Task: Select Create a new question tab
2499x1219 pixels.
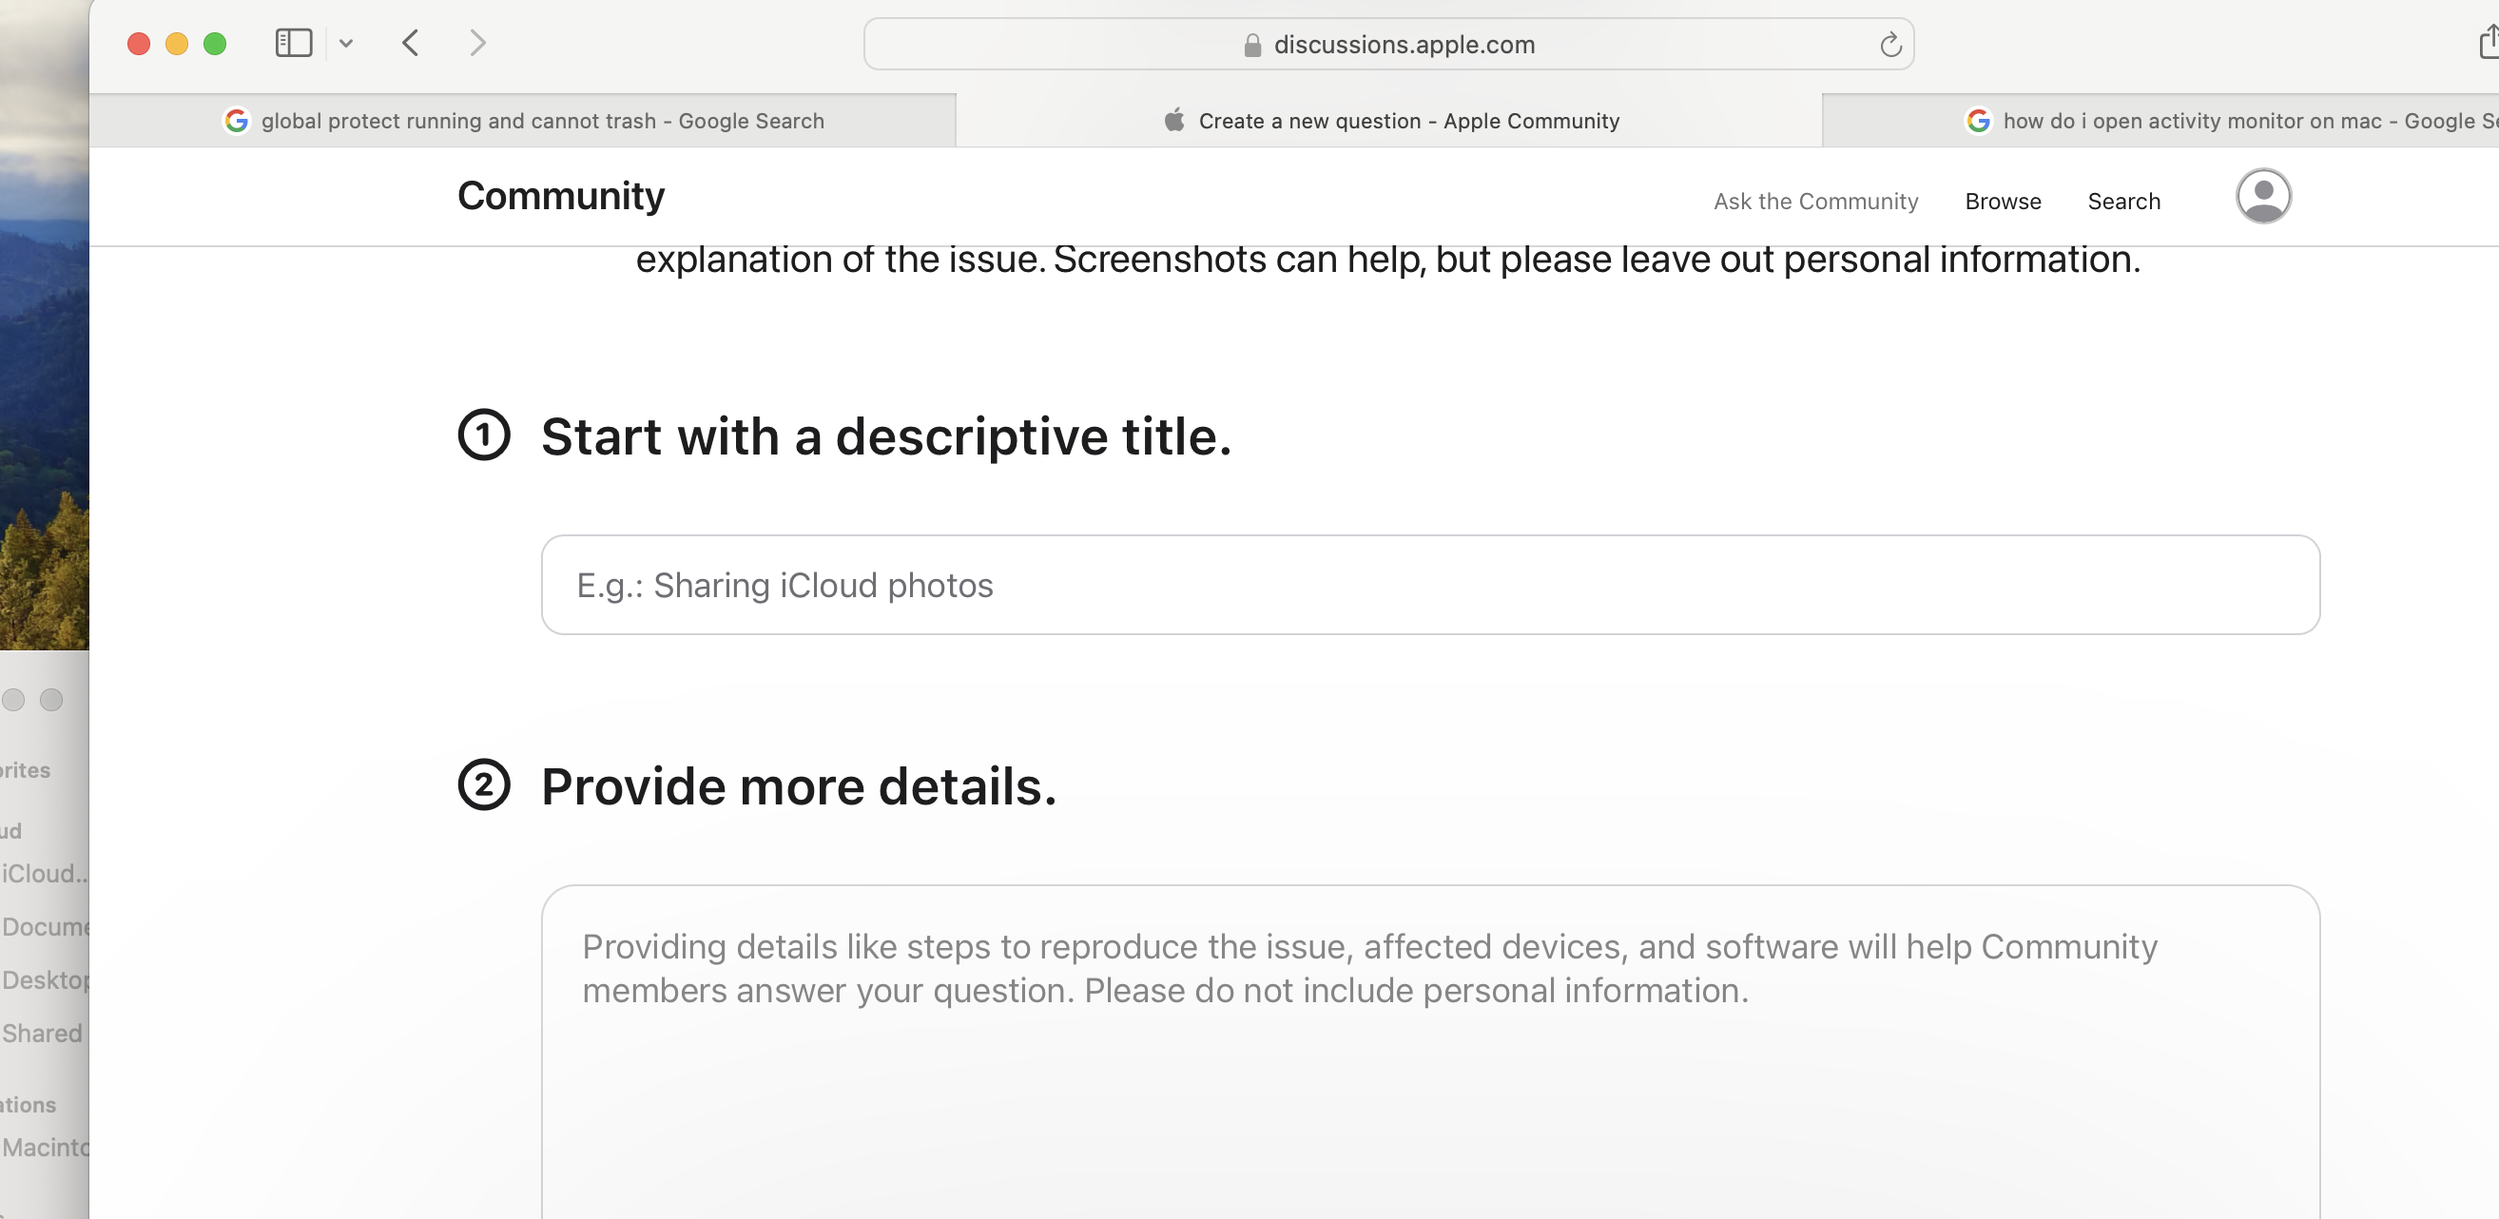Action: click(1389, 121)
